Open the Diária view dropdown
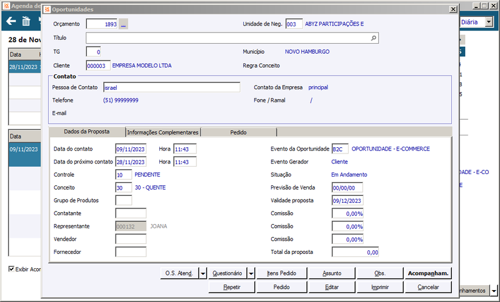This screenshot has height=302, width=500. click(x=489, y=22)
